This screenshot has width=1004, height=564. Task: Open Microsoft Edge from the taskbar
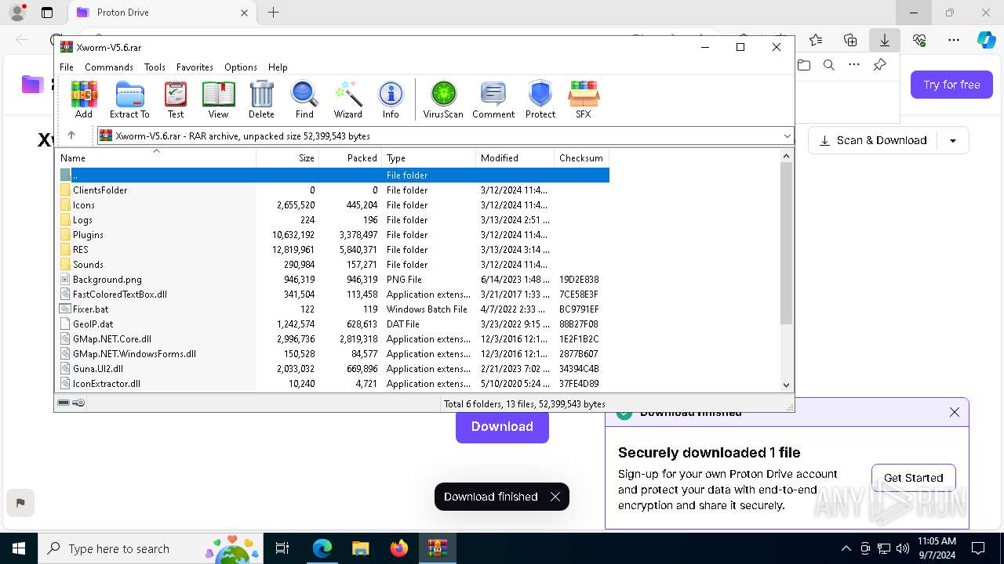322,548
